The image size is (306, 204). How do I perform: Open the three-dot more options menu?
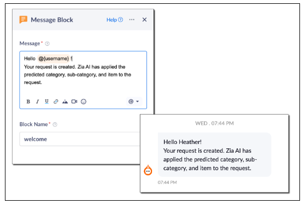click(132, 20)
